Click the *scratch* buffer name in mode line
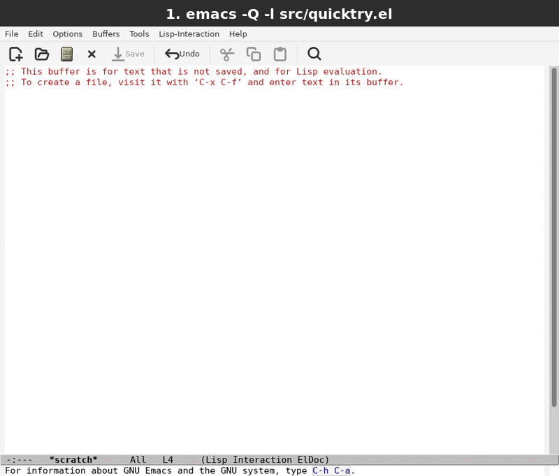Image resolution: width=559 pixels, height=476 pixels. tap(73, 460)
